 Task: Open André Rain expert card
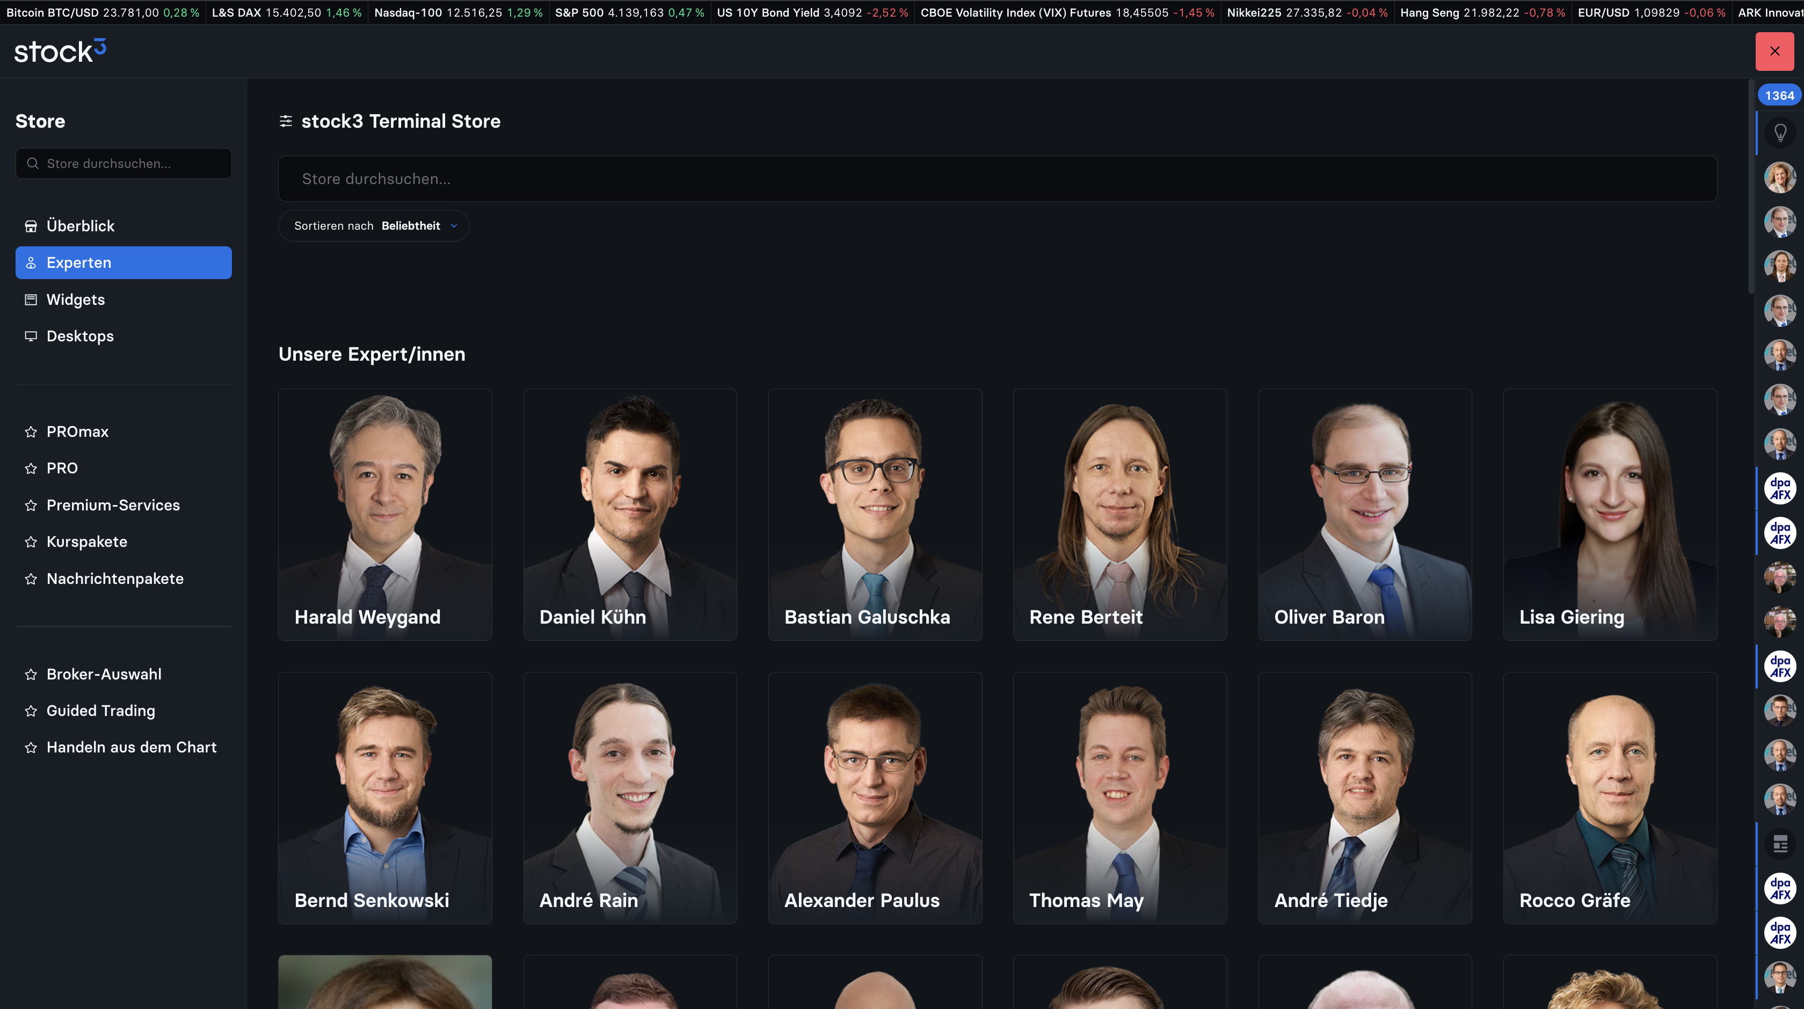tap(630, 798)
